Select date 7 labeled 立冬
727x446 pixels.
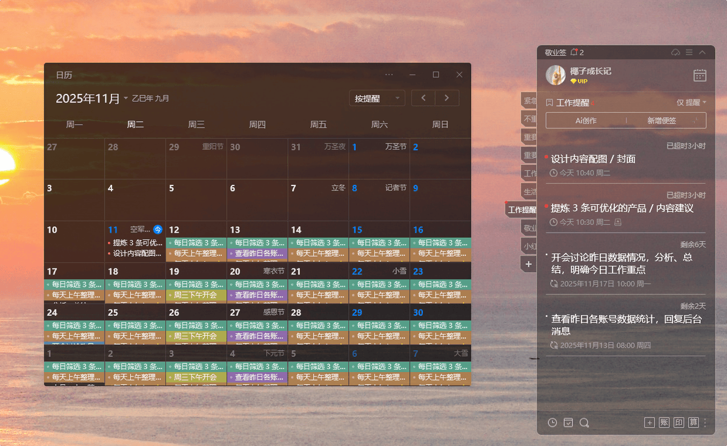318,200
